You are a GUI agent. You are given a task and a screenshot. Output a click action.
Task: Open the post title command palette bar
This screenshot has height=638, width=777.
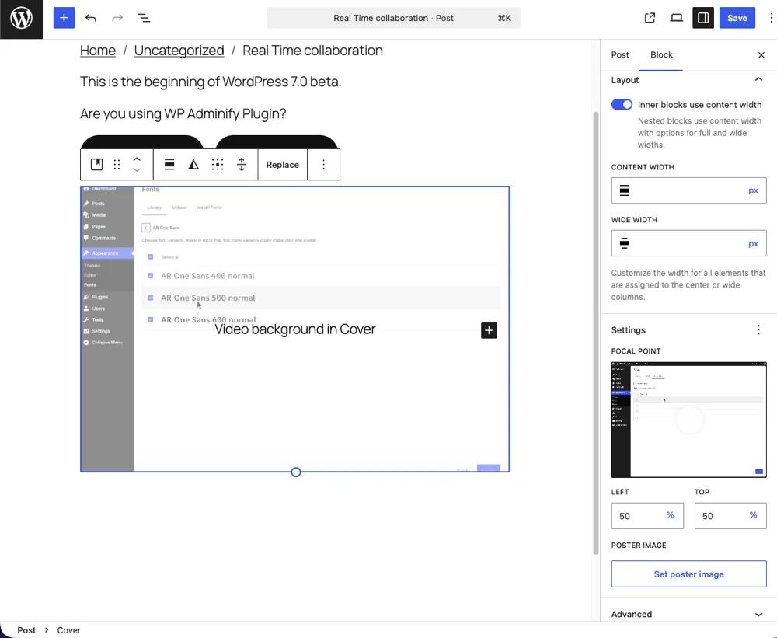pyautogui.click(x=393, y=18)
